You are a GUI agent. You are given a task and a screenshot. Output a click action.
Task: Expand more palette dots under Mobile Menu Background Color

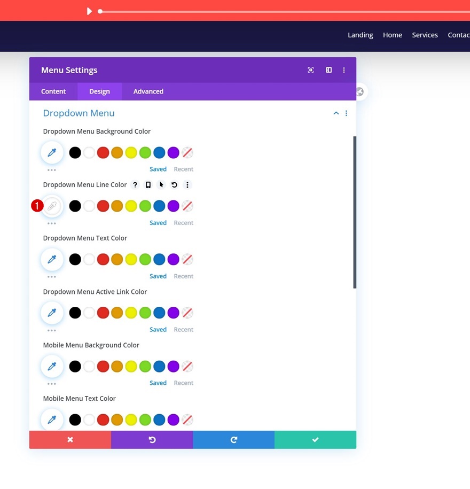(52, 384)
